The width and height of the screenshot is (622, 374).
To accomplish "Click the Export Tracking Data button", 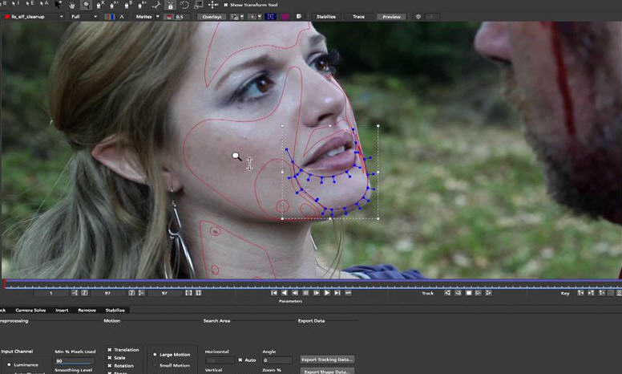I will [x=327, y=360].
